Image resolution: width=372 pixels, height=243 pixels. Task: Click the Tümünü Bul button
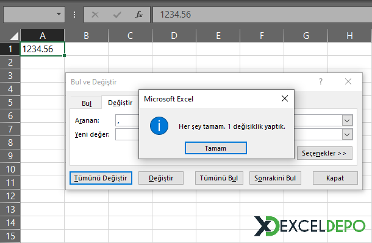219,178
